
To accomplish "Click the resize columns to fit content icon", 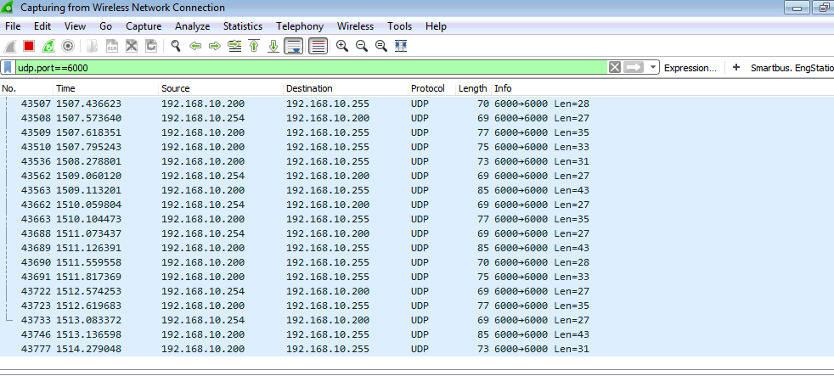I will (401, 47).
